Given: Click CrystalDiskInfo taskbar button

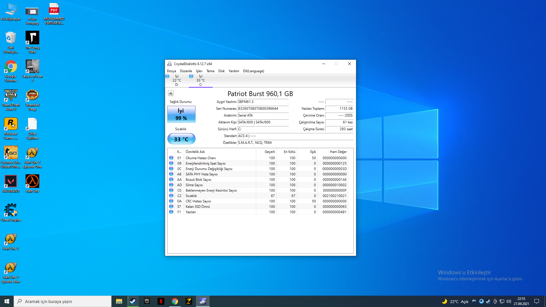Looking at the screenshot, I should 202,301.
